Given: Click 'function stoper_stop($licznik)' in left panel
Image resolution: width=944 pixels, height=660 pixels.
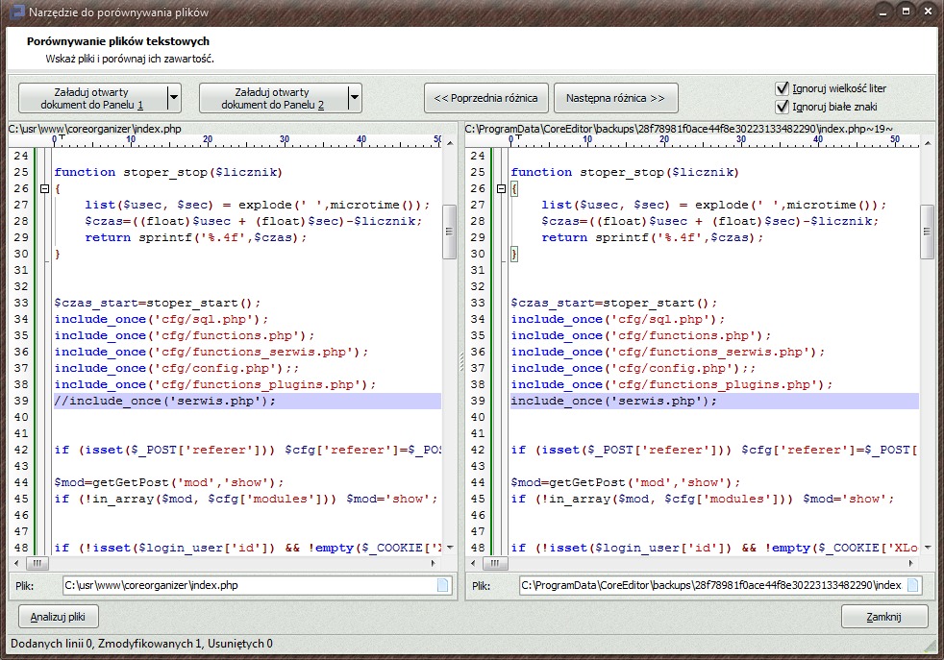Looking at the screenshot, I should coord(168,172).
